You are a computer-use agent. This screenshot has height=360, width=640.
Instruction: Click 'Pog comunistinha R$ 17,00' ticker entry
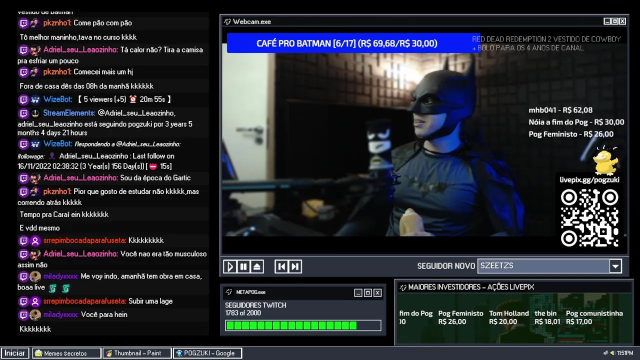[594, 317]
